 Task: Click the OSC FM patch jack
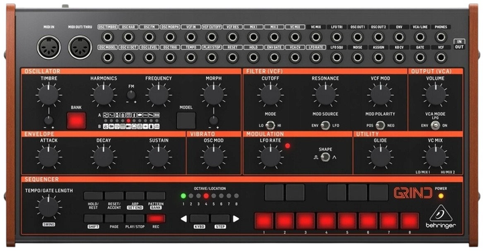tap(149, 37)
